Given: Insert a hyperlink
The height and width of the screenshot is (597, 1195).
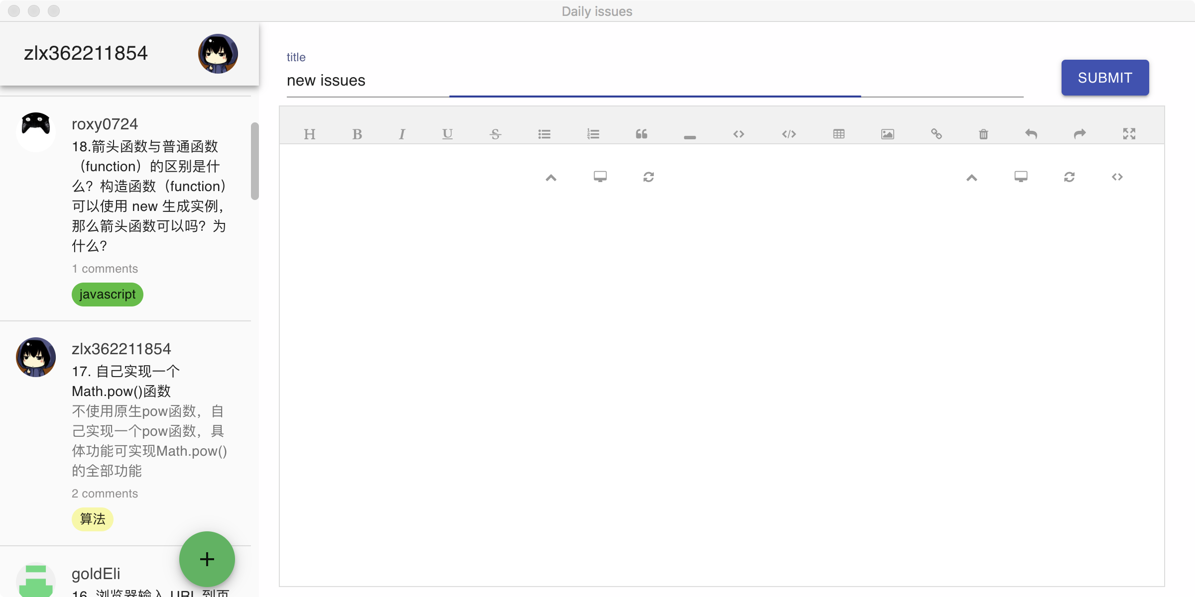Looking at the screenshot, I should [x=936, y=134].
